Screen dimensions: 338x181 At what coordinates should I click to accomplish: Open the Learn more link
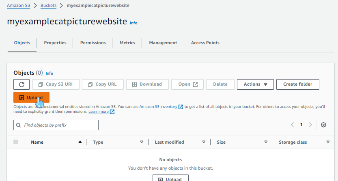(101, 112)
